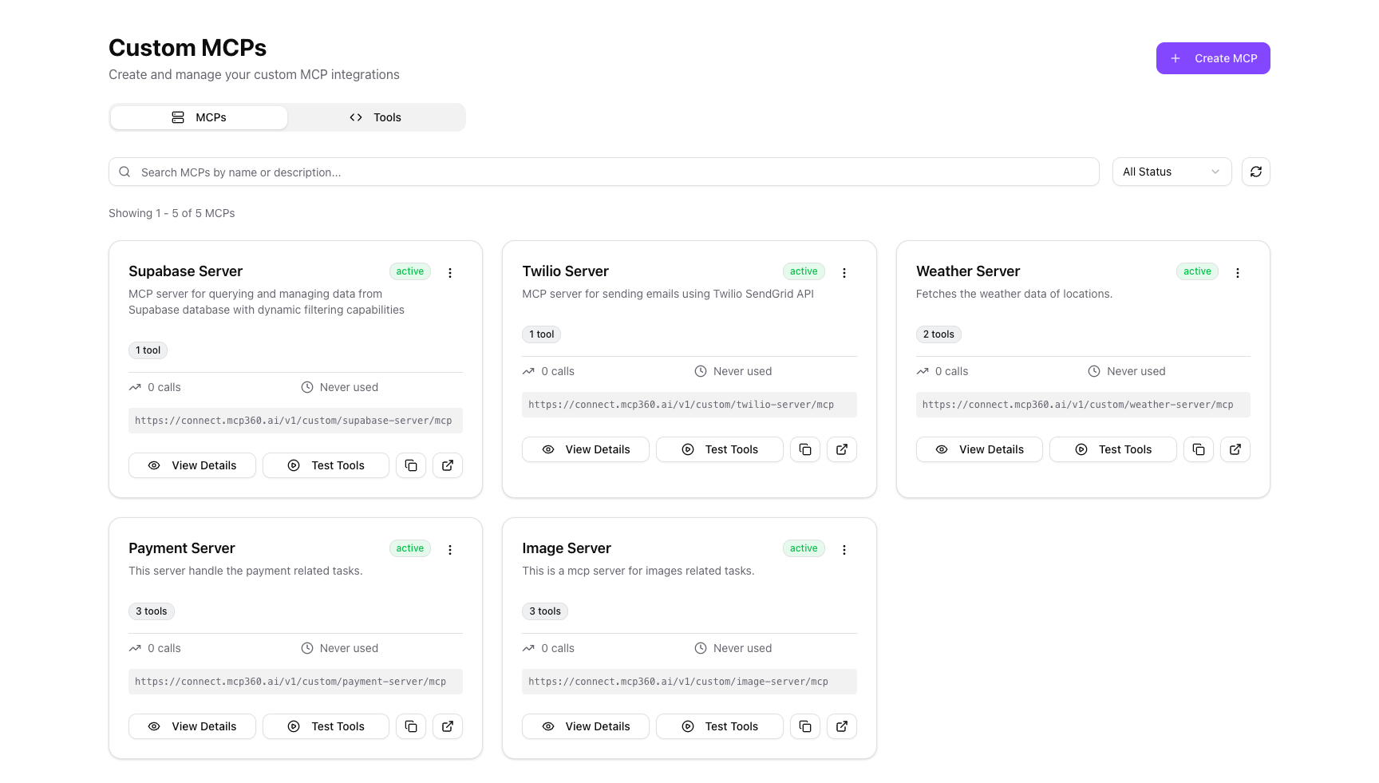
Task: Click the Create MCP button
Action: click(1213, 57)
